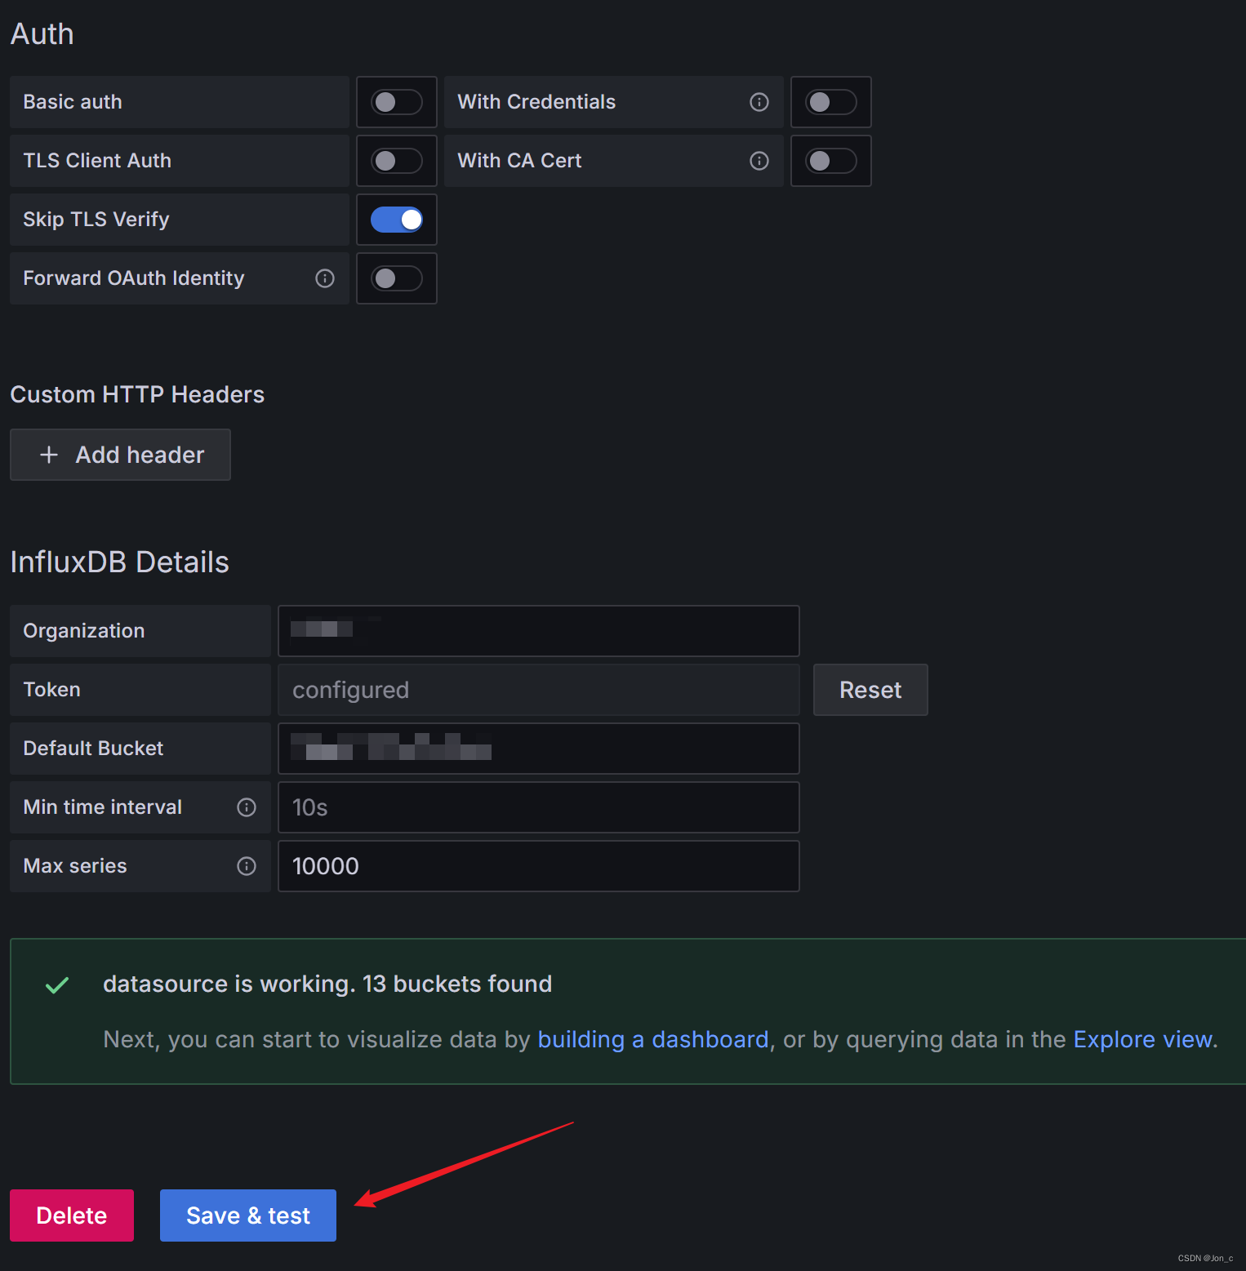
Task: Click the 'InfluxDB Details' heading
Action: click(119, 562)
